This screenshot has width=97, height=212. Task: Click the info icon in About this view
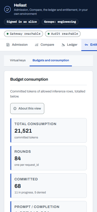[x=15, y=109]
